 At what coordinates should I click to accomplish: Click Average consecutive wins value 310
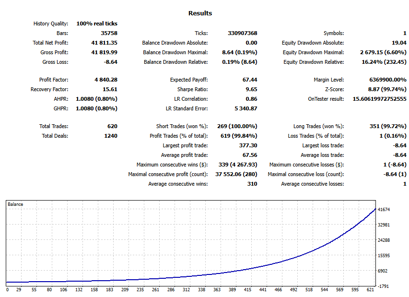click(252, 184)
